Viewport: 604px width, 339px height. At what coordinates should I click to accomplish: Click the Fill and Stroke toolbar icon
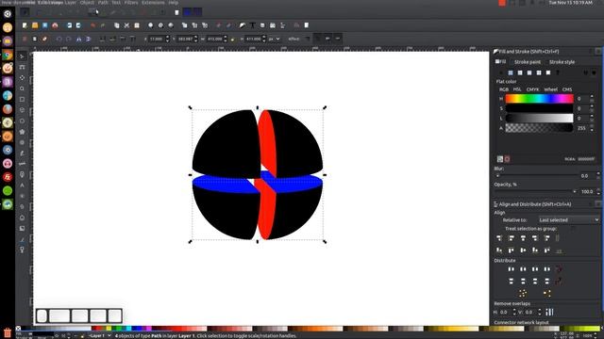243,25
